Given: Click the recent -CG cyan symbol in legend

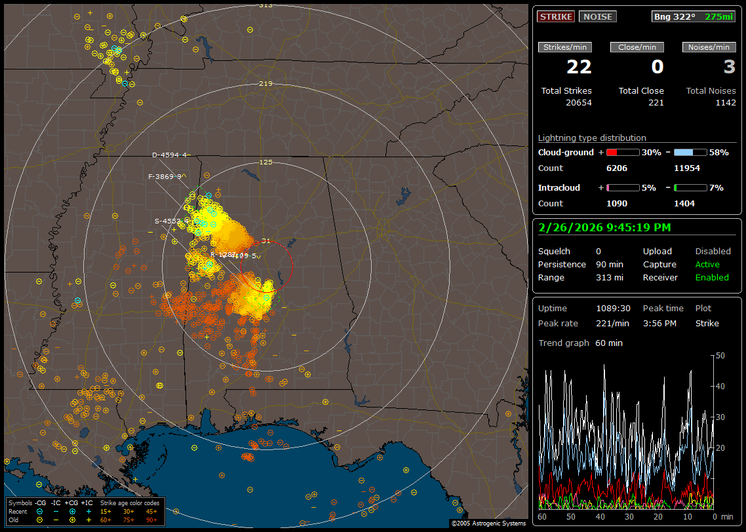Looking at the screenshot, I should pyautogui.click(x=39, y=511).
